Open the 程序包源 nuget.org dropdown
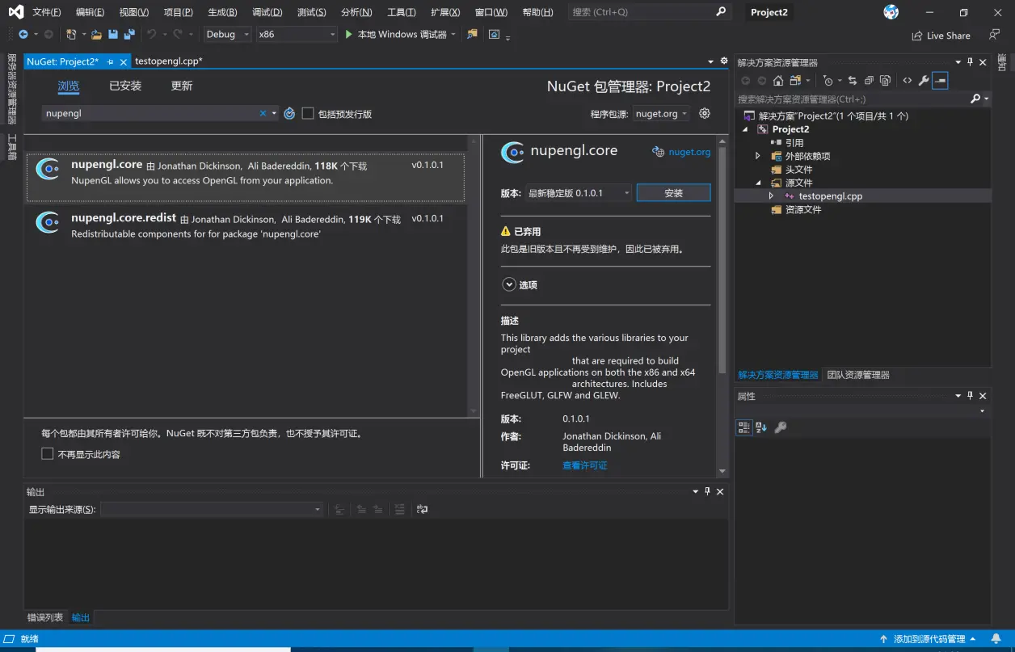1015x652 pixels. click(661, 114)
